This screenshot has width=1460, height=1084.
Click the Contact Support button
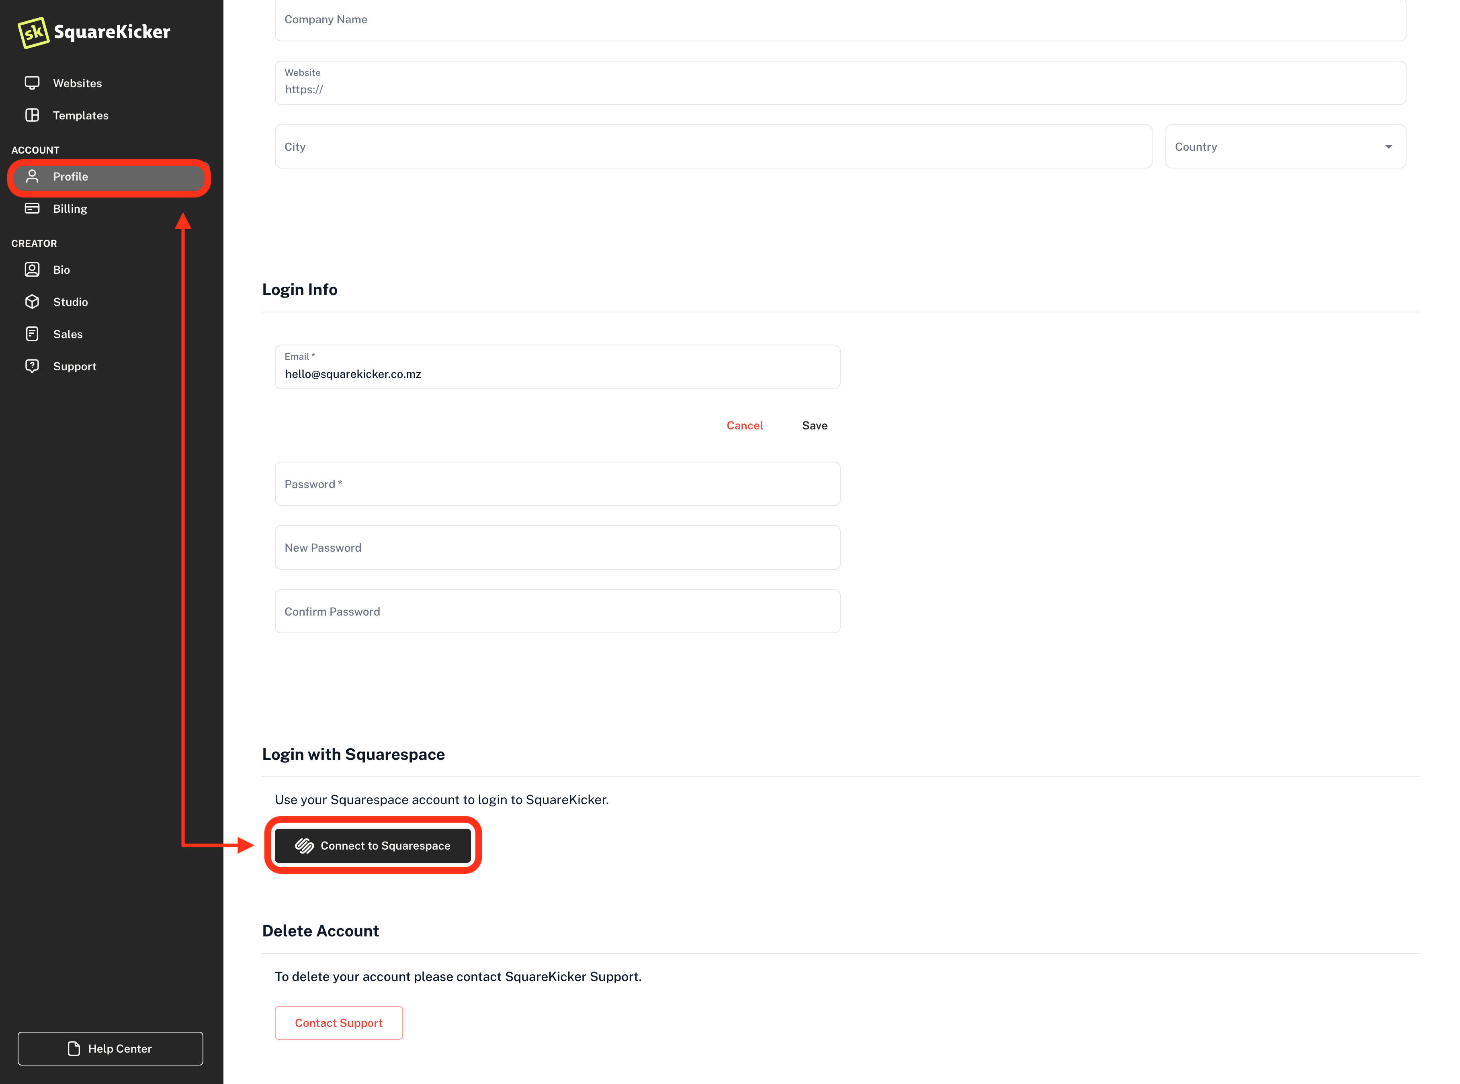(339, 1021)
